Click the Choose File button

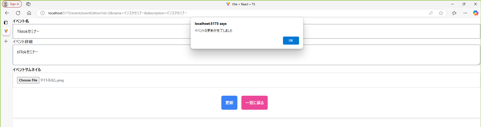[28, 80]
